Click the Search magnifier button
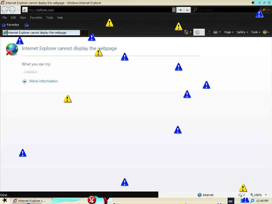This screenshot has height=204, width=272. [264, 10]
